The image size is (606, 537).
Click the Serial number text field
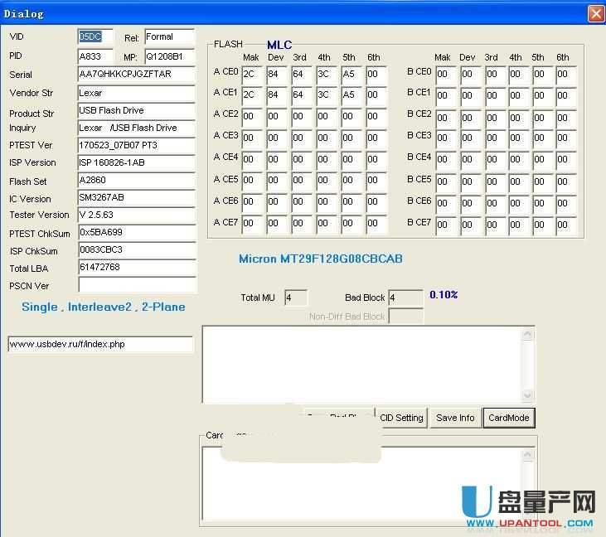coord(136,75)
